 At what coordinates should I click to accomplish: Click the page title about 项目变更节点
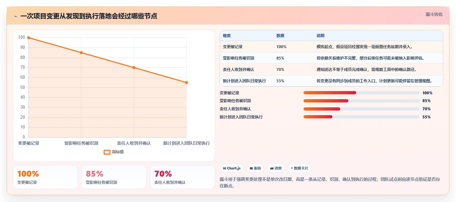[x=89, y=16]
